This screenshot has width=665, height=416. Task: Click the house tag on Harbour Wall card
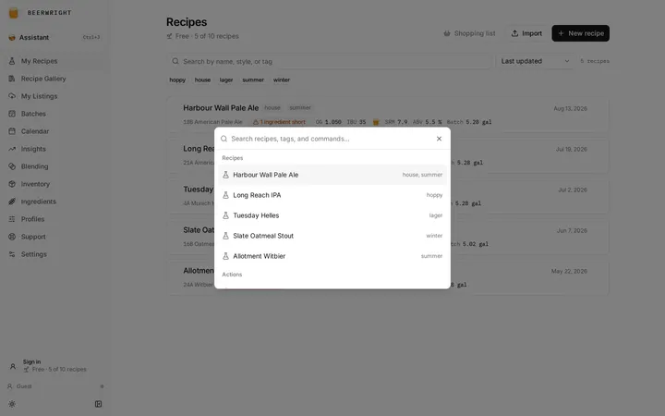click(x=272, y=108)
